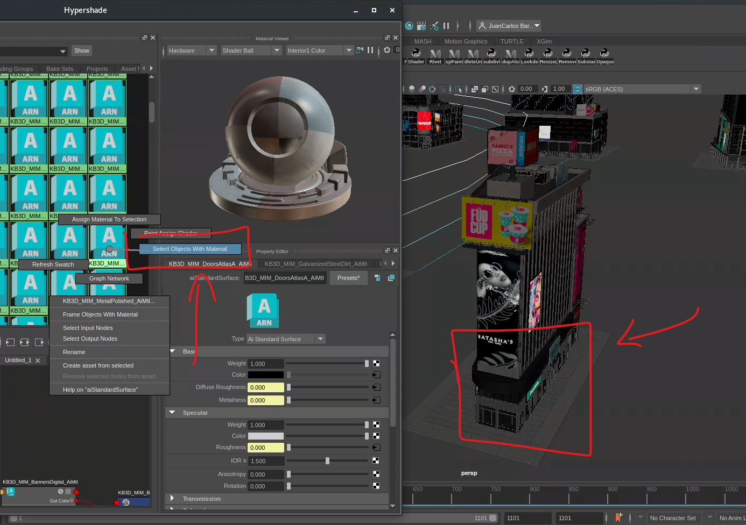
Task: Toggle Anisotropy map checker button
Action: 376,474
